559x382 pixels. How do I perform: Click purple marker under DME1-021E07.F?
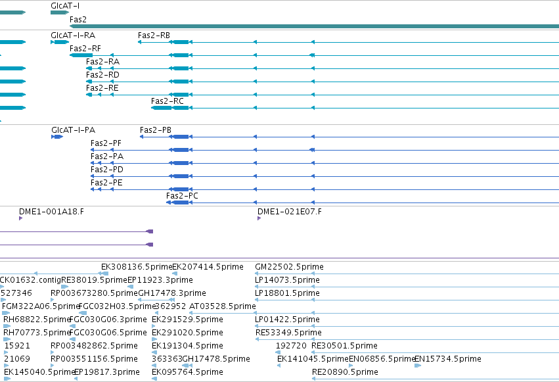click(x=259, y=218)
